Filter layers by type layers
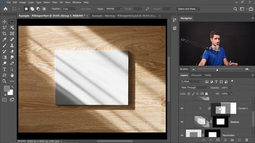255x143 pixels. pyautogui.click(x=216, y=82)
